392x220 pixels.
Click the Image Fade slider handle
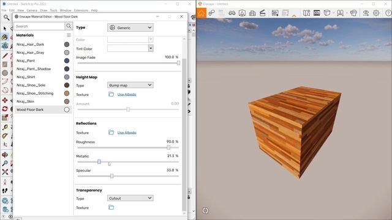tap(178, 63)
